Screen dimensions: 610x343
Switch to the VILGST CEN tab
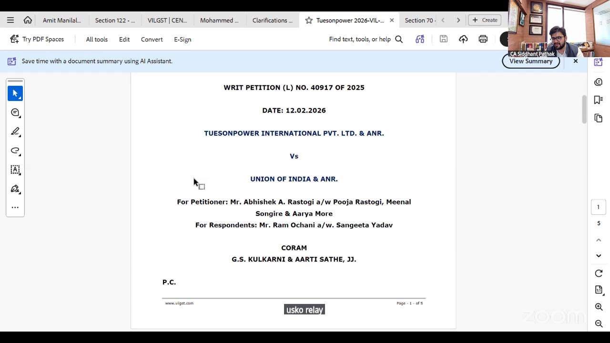(167, 20)
